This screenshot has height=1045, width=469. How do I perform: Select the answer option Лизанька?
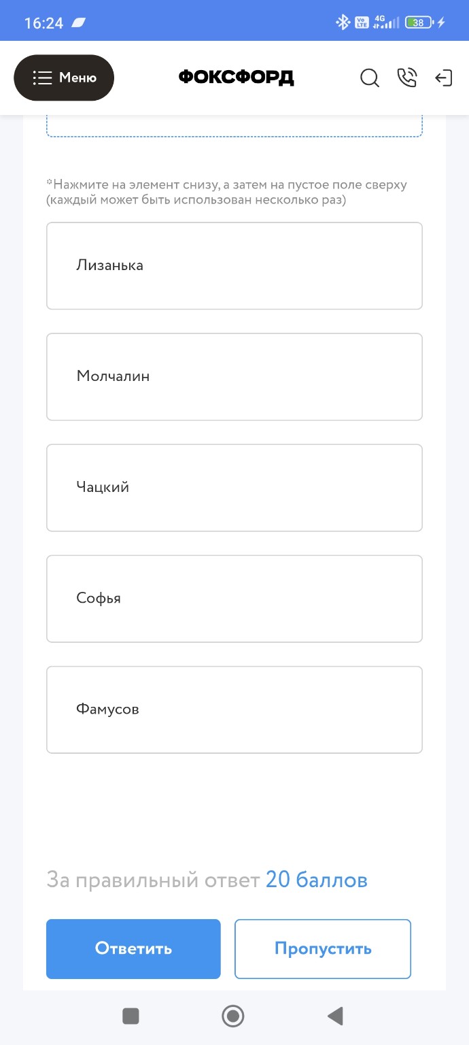[234, 265]
